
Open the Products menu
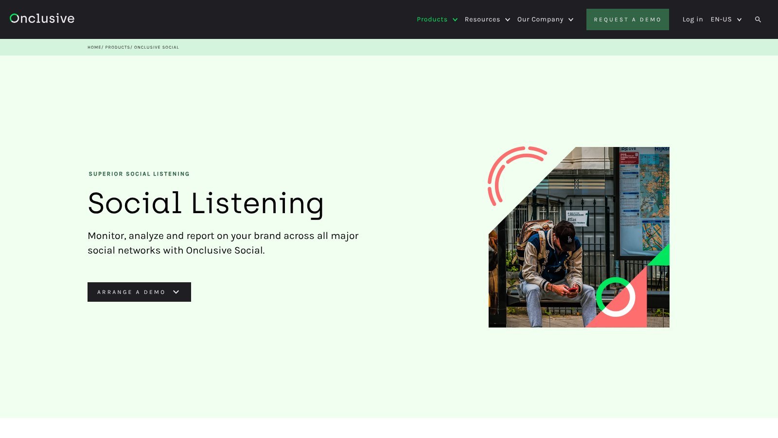point(432,19)
